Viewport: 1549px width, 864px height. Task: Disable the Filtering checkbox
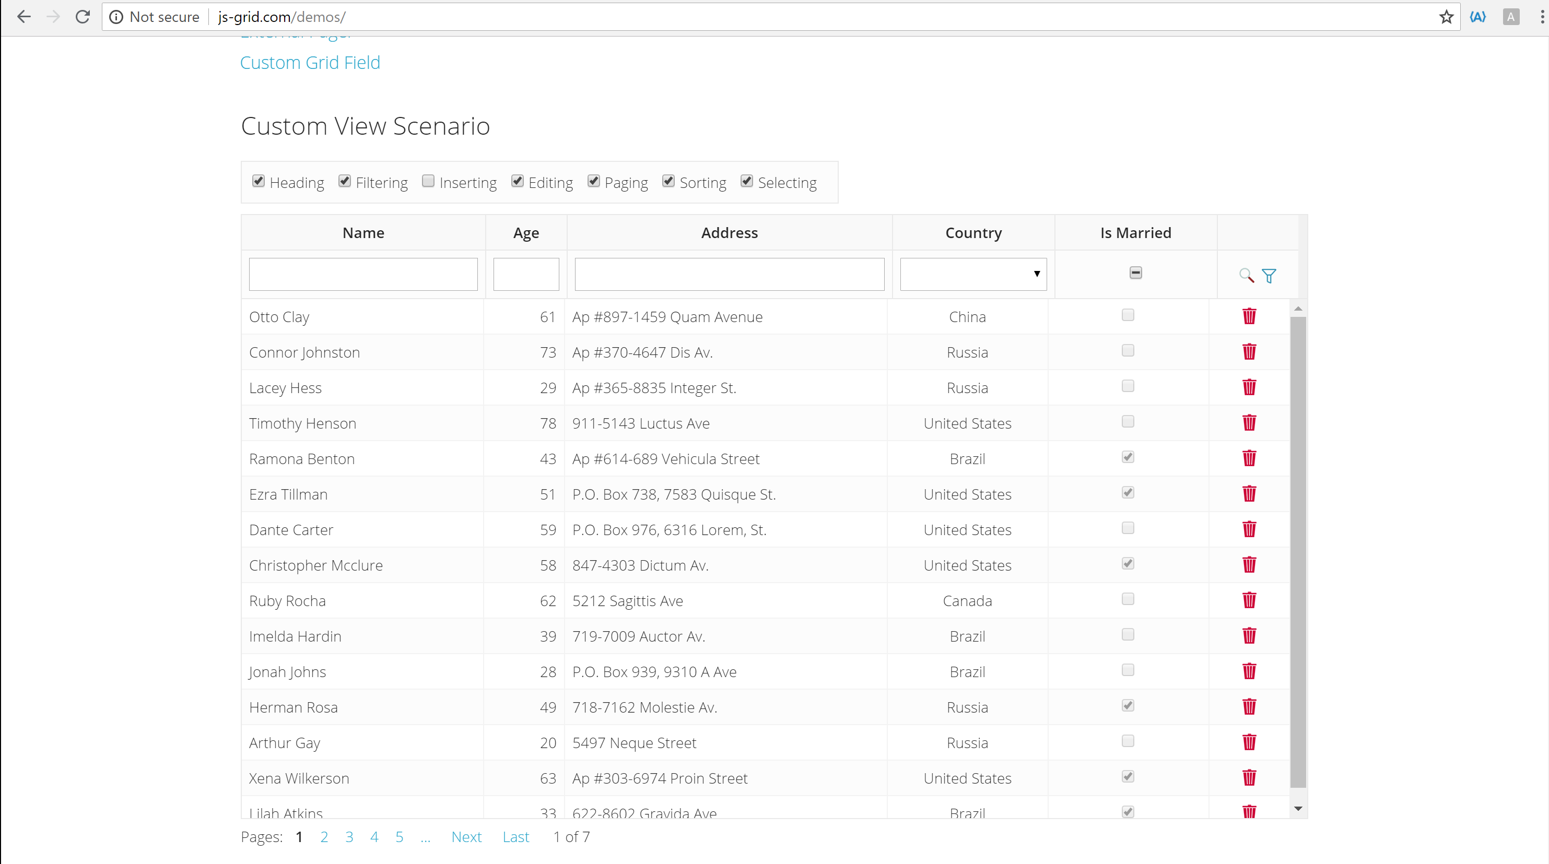[x=345, y=181]
